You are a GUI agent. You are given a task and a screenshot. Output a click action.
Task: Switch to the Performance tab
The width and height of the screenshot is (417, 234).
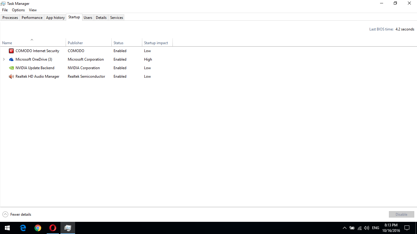click(x=32, y=18)
